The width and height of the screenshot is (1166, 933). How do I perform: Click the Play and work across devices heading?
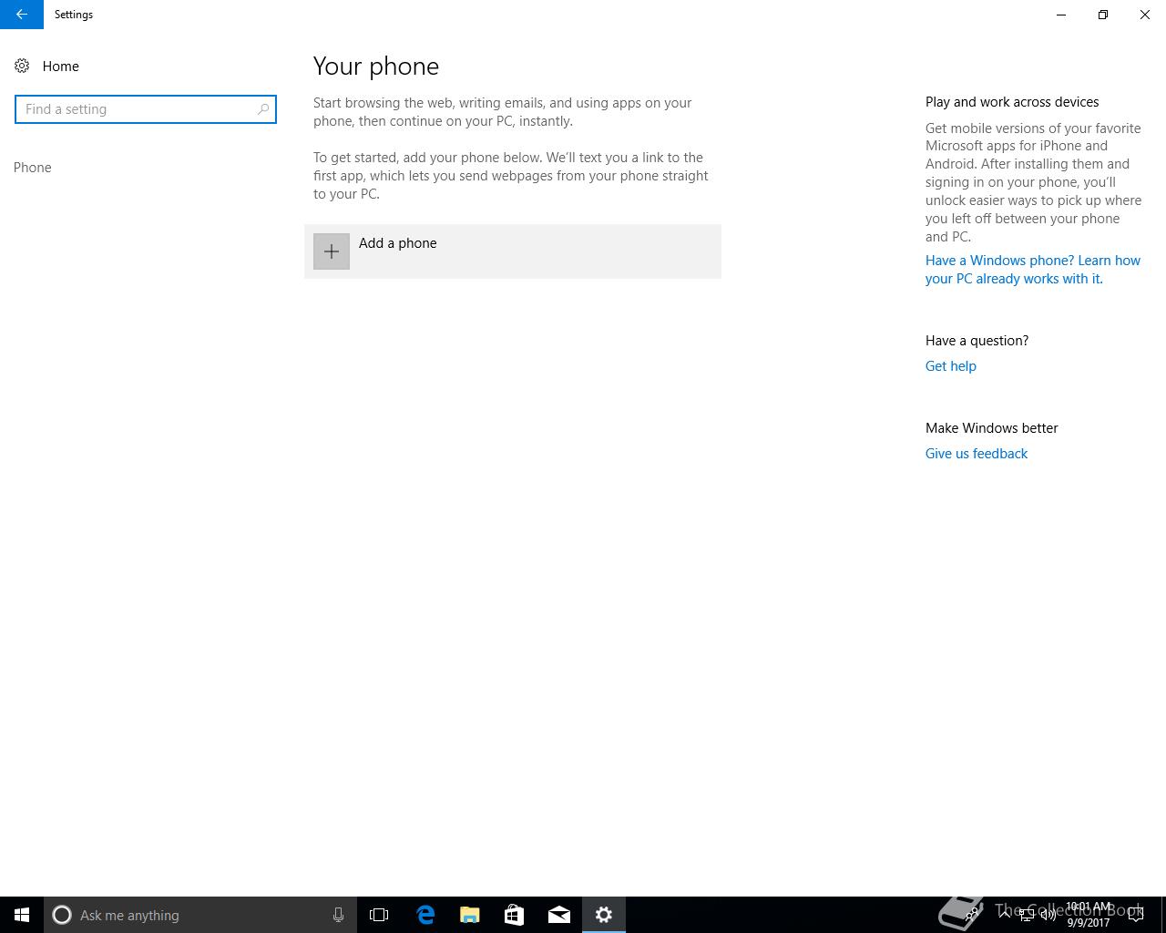[1012, 102]
